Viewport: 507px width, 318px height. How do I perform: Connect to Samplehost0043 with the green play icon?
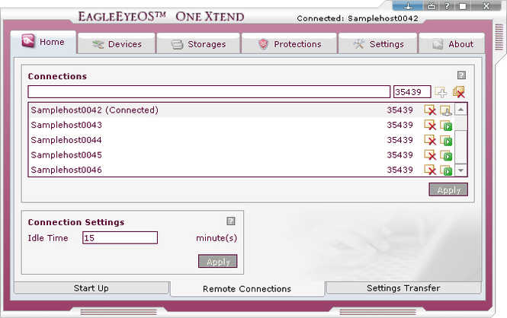pyautogui.click(x=446, y=125)
